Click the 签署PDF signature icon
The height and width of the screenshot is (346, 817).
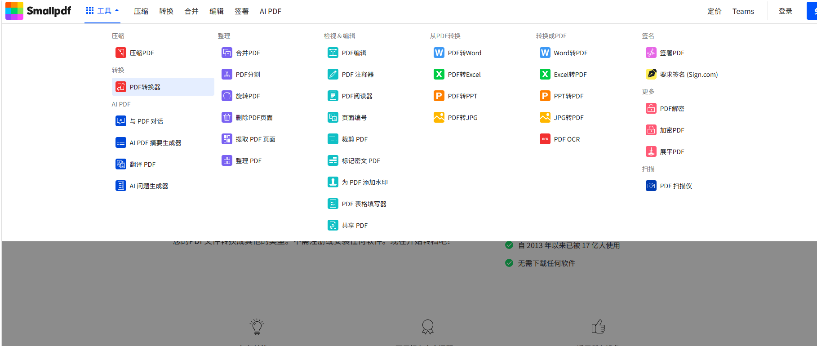click(651, 53)
